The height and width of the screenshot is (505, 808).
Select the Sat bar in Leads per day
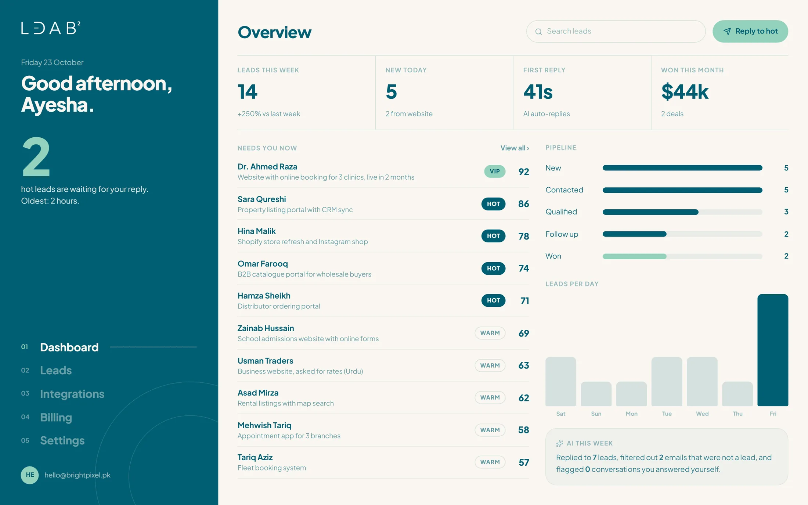pyautogui.click(x=561, y=382)
